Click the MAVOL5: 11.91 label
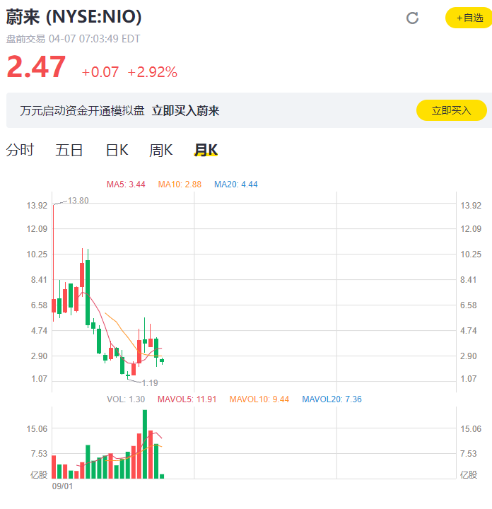 [x=187, y=399]
